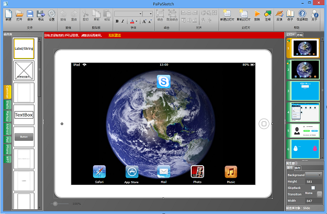Select slide thumbnail 4
The image size is (327, 214).
click(303, 112)
